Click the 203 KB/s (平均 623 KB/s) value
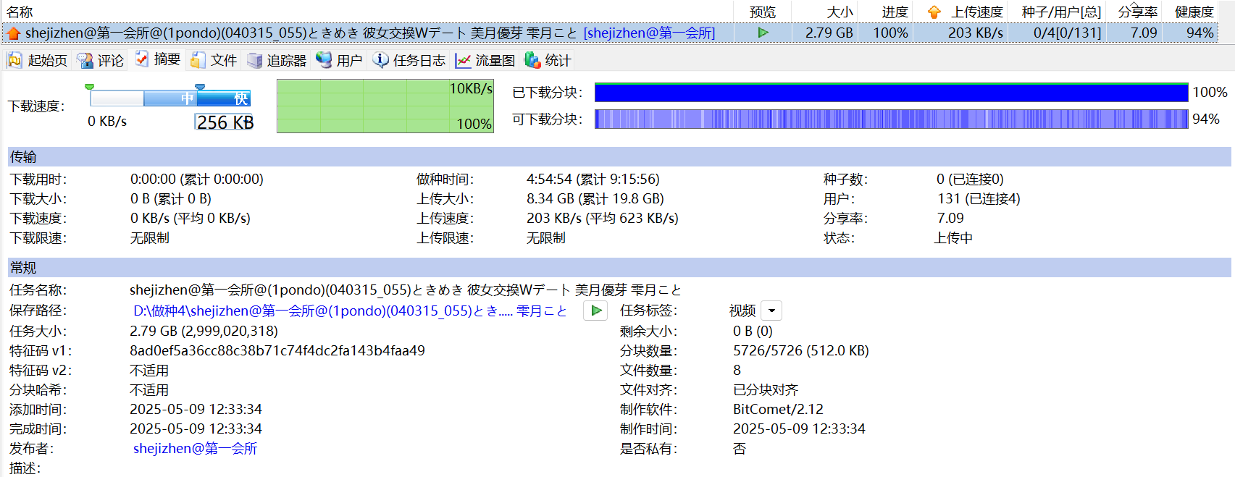 click(x=603, y=218)
